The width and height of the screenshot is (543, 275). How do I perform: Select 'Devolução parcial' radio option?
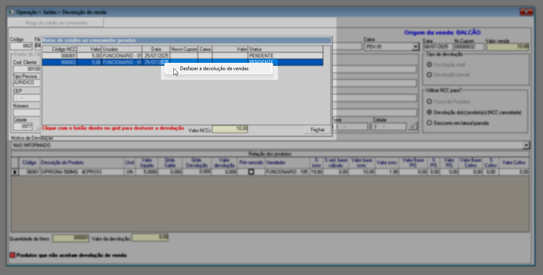pyautogui.click(x=430, y=75)
